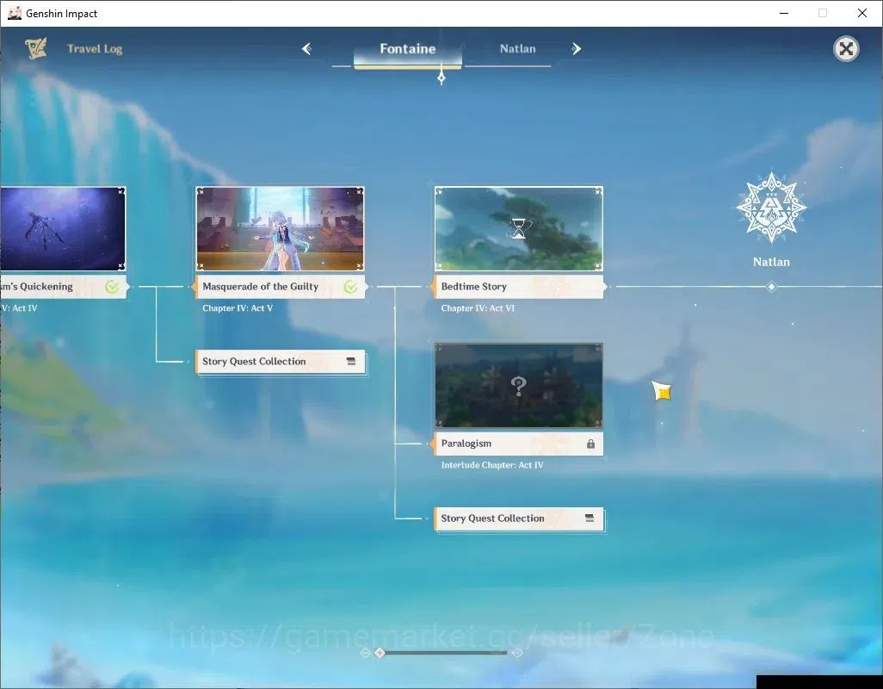Click the lock icon on Paralogism
Screen dimensions: 883x689
[x=590, y=444]
